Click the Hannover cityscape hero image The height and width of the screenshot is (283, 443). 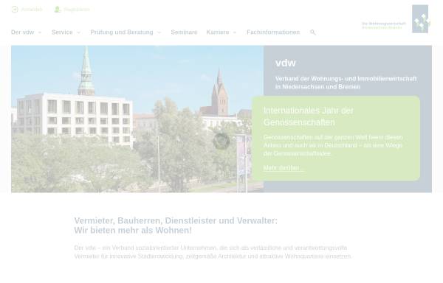[x=137, y=119]
